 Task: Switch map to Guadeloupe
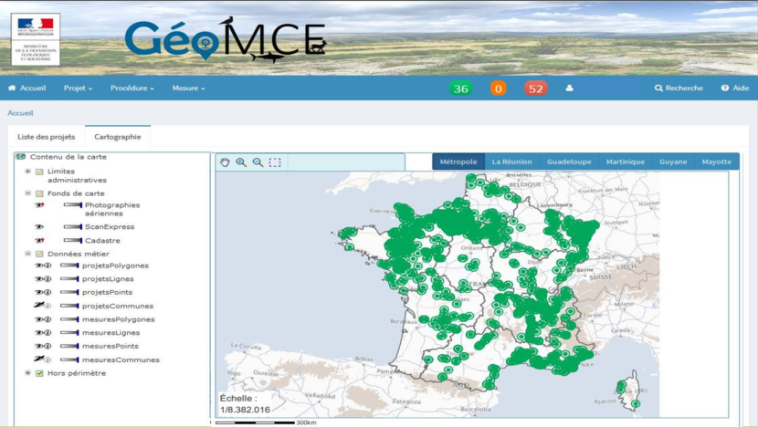click(569, 161)
